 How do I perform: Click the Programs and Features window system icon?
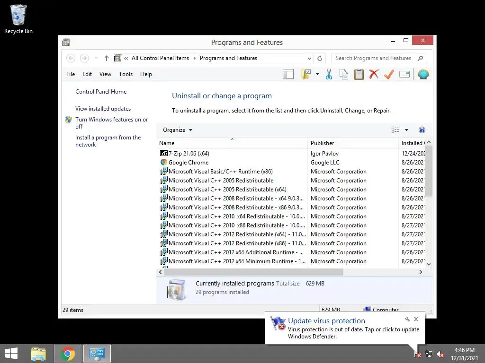[66, 42]
